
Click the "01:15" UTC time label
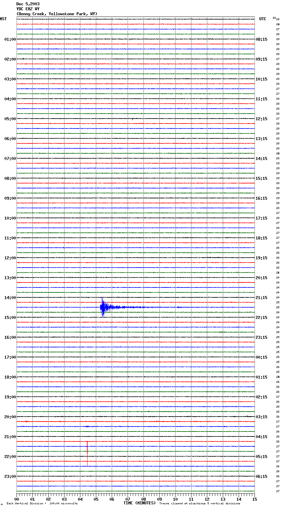tap(261, 377)
